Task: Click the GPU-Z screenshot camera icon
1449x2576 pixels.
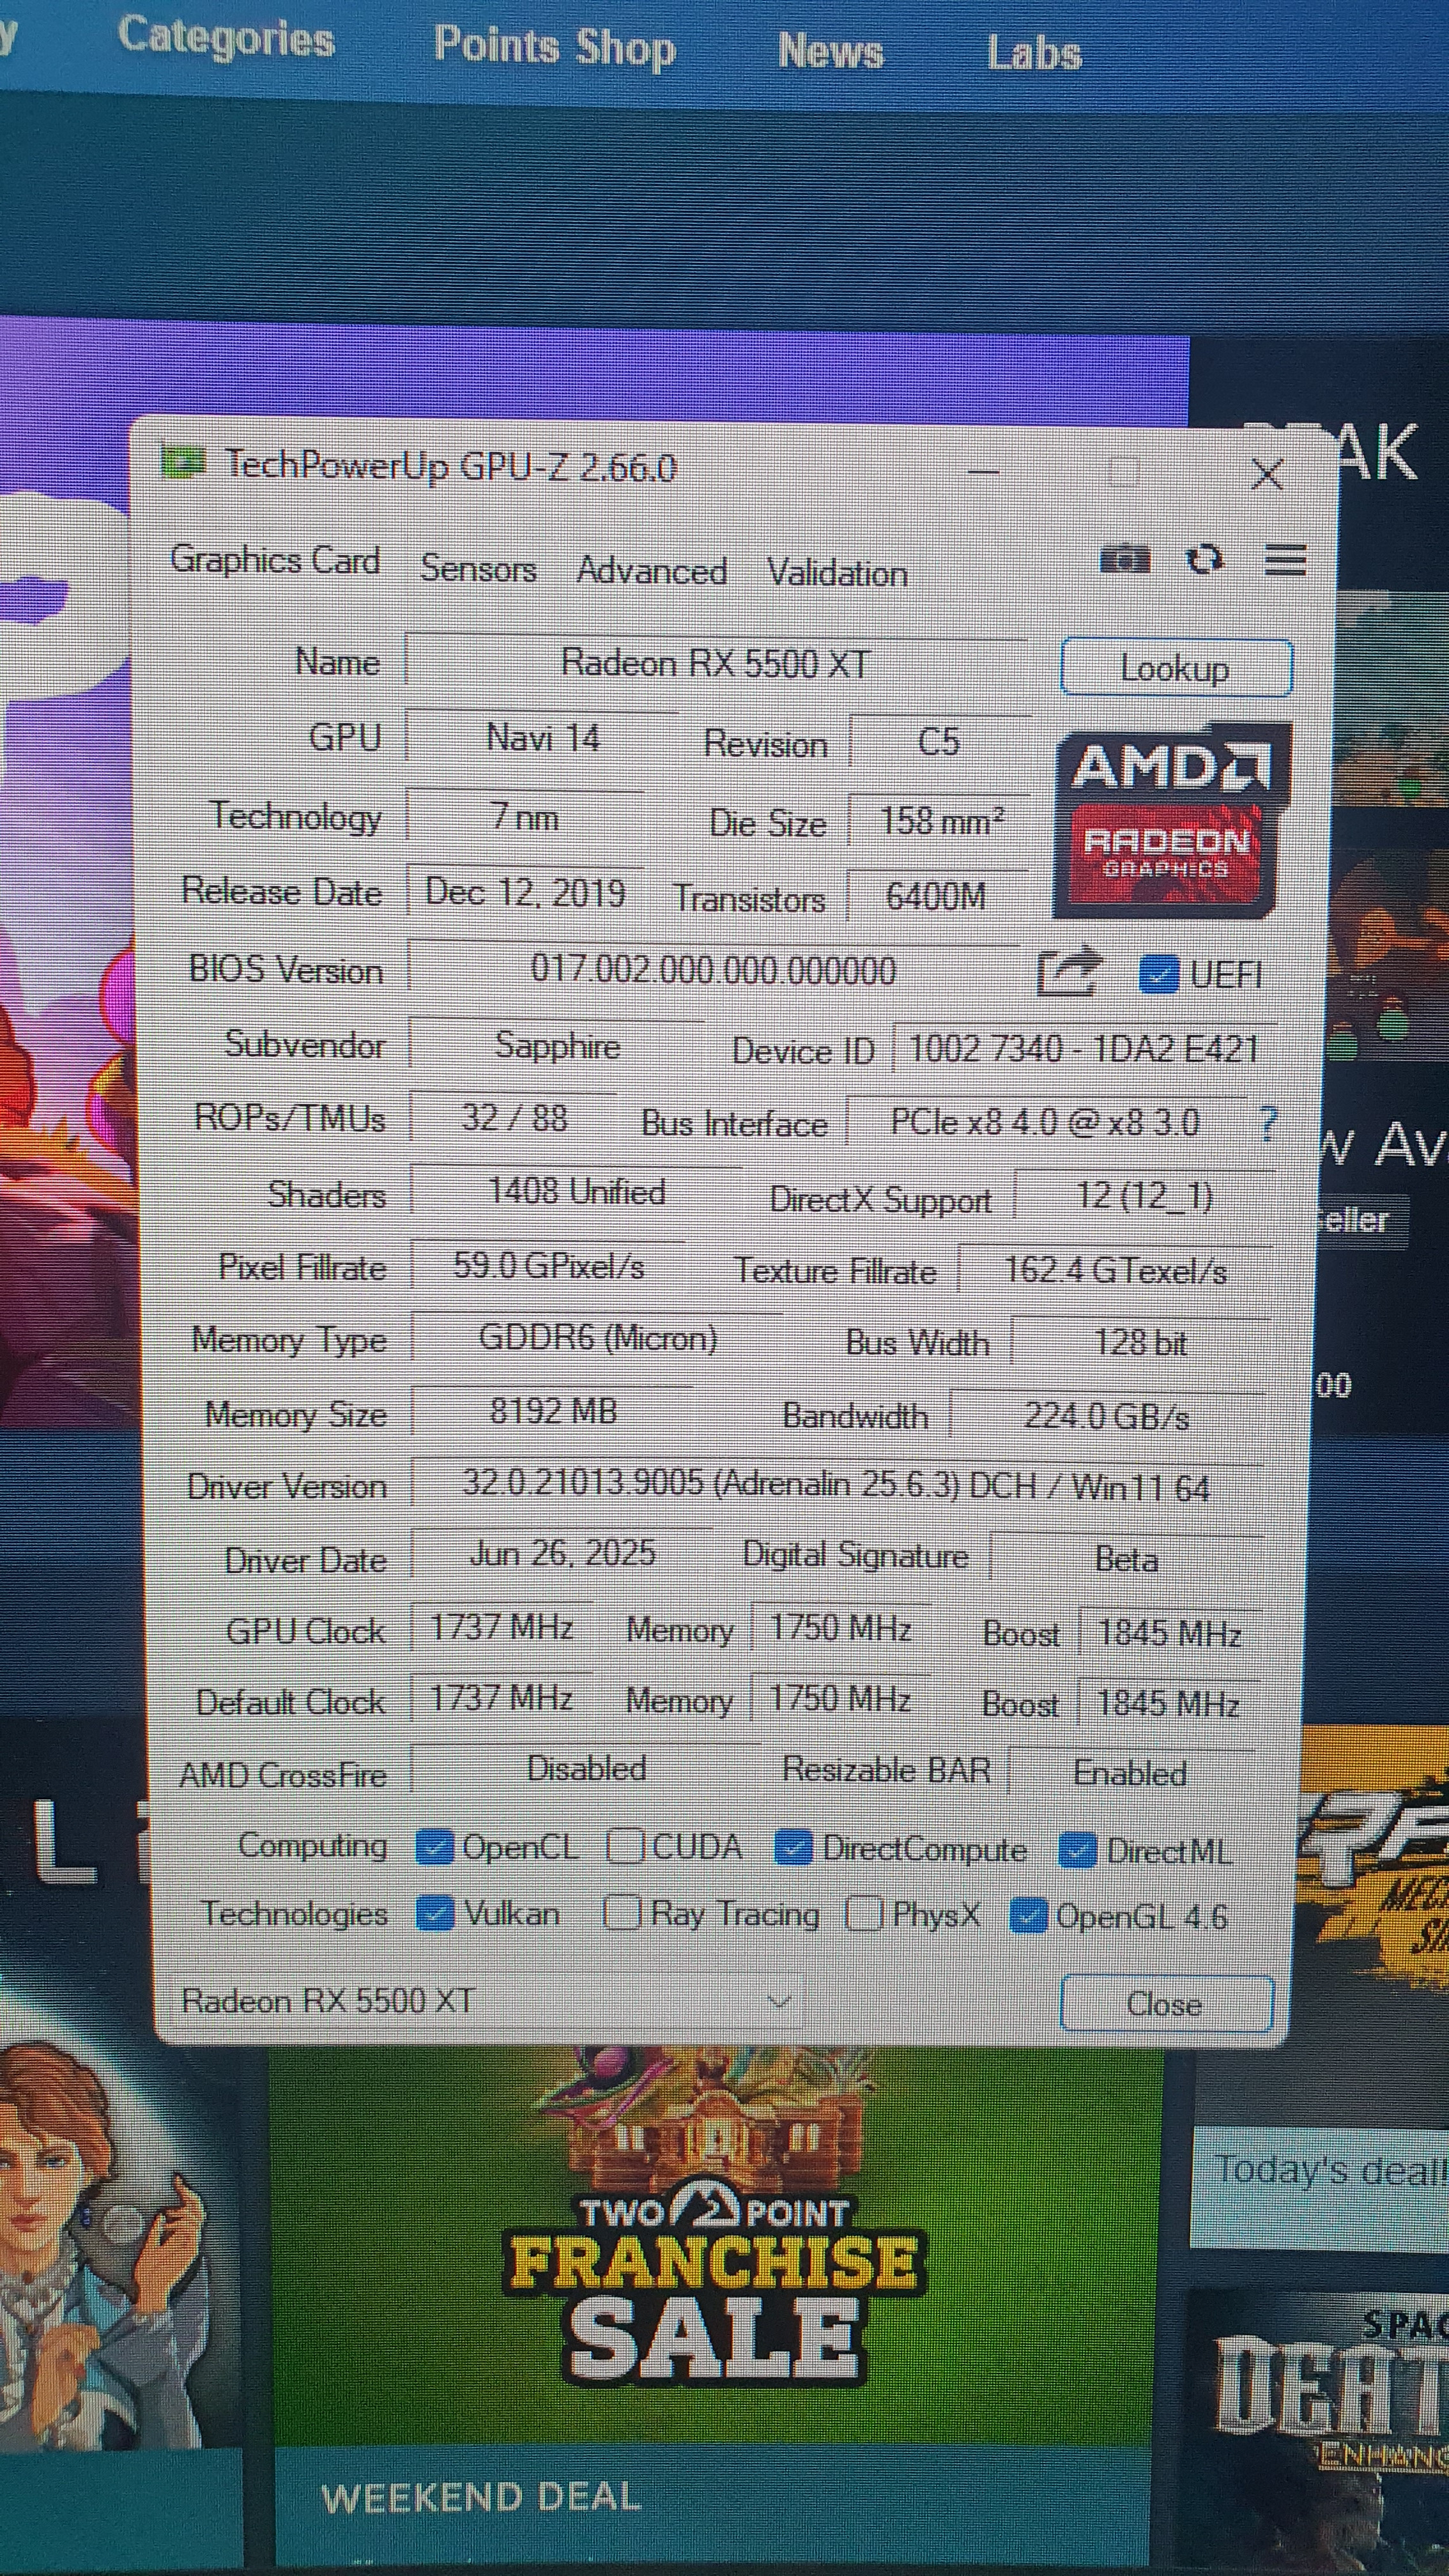Action: [x=1125, y=559]
